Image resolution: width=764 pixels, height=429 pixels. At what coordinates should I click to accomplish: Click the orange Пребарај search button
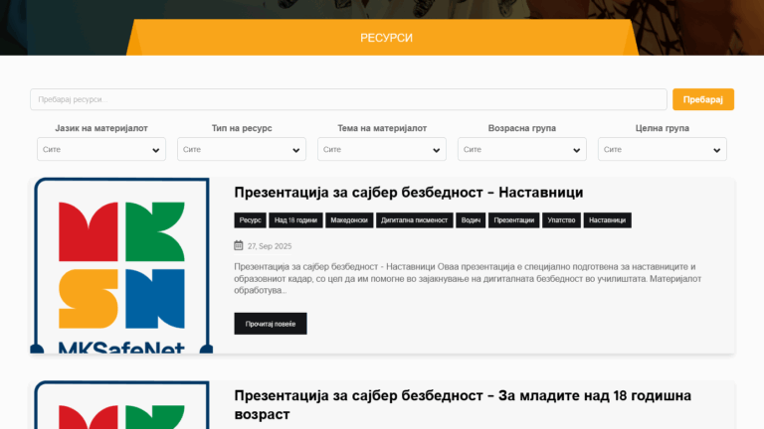coord(703,99)
